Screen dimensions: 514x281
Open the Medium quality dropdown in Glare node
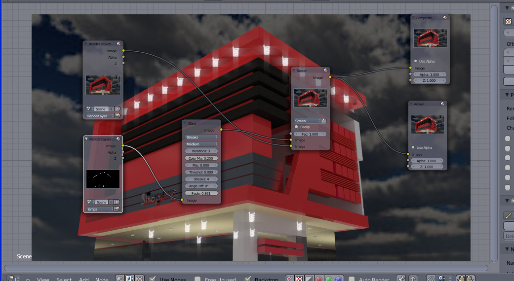coord(201,144)
